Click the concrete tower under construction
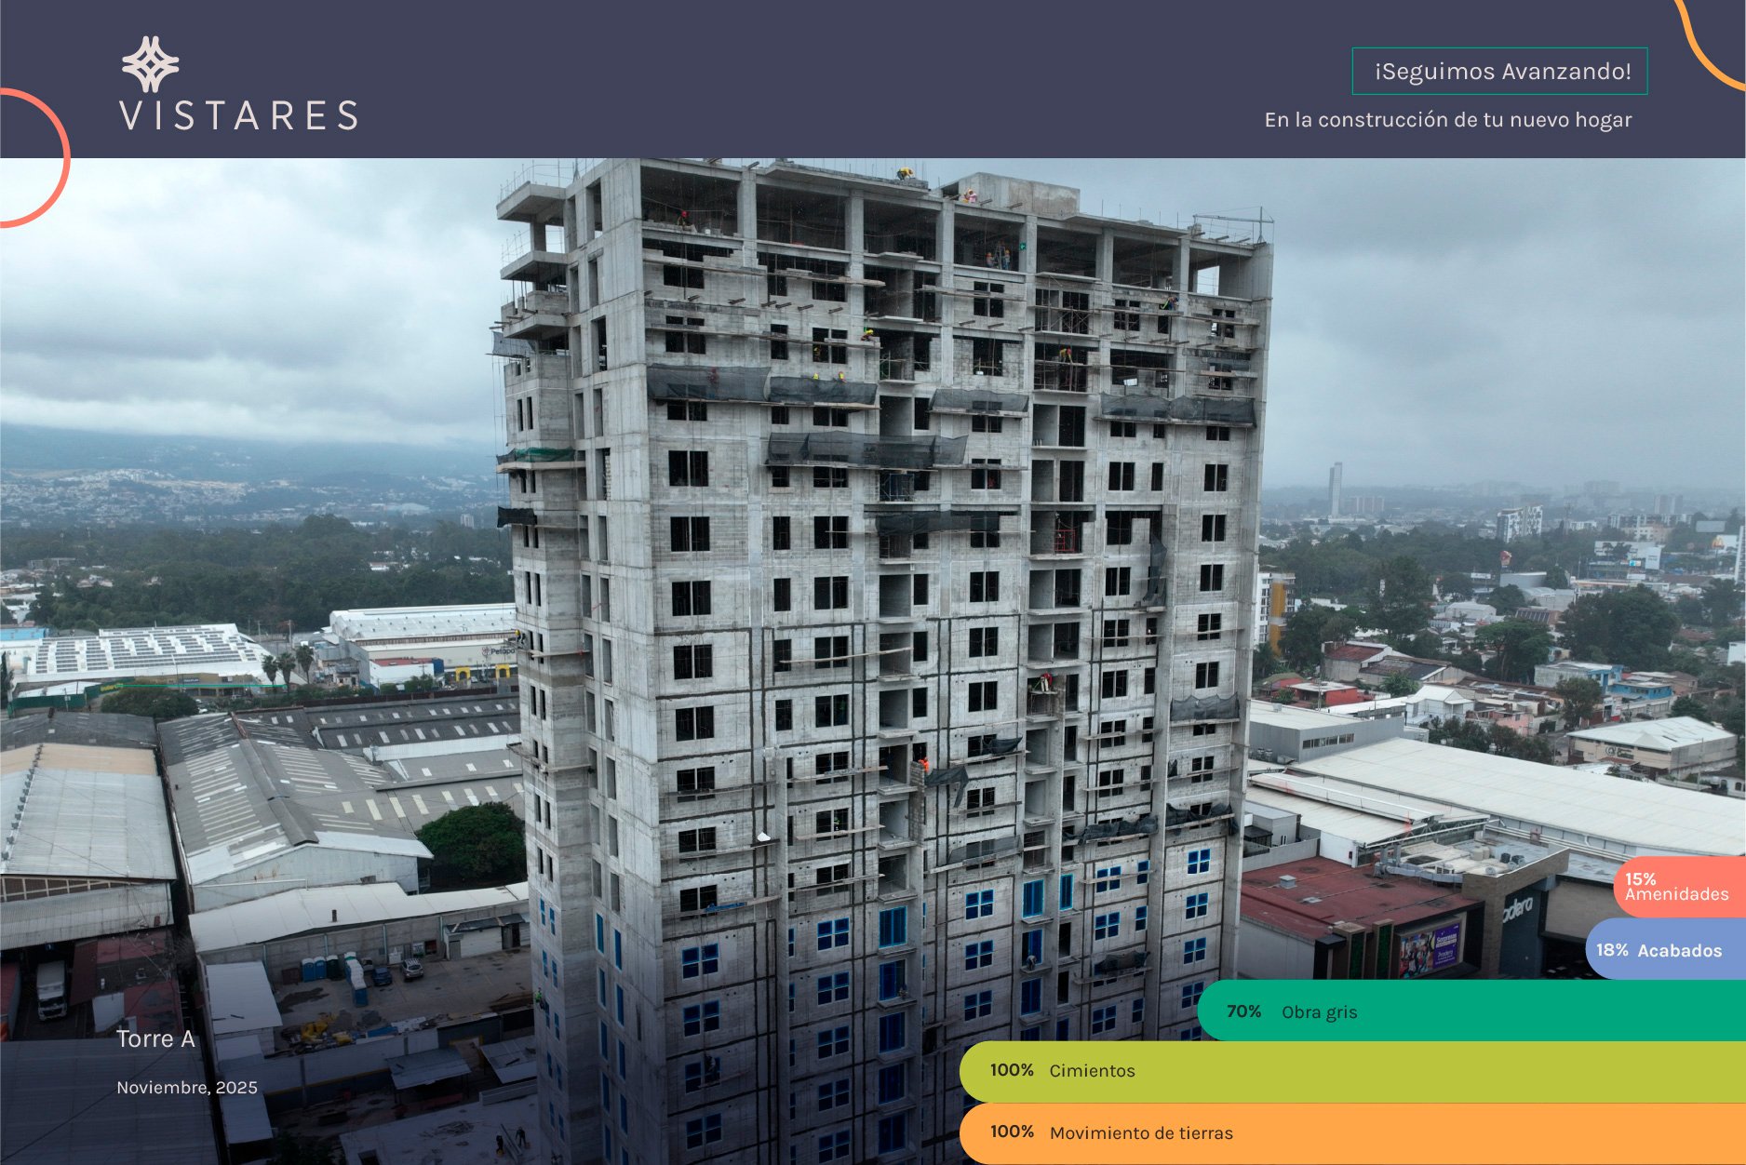Viewport: 1746px width, 1165px height. (884, 605)
